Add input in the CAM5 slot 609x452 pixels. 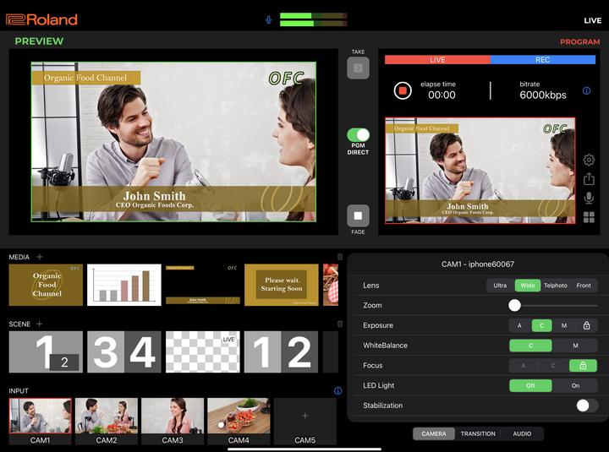coord(304,417)
